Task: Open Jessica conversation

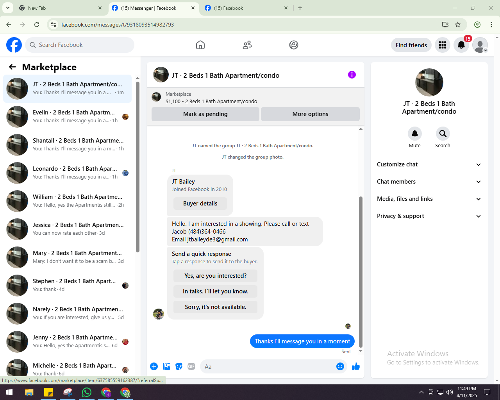Action: (x=68, y=229)
